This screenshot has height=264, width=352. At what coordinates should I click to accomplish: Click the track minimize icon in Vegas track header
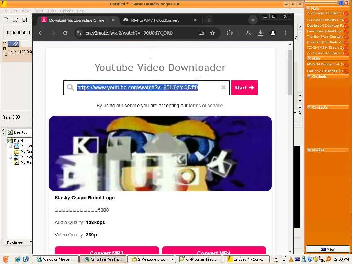pyautogui.click(x=4, y=42)
